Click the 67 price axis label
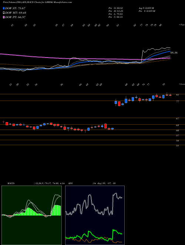 coord(177,119)
